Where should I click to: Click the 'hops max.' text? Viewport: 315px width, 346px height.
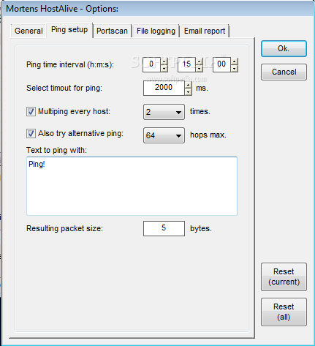tap(208, 135)
